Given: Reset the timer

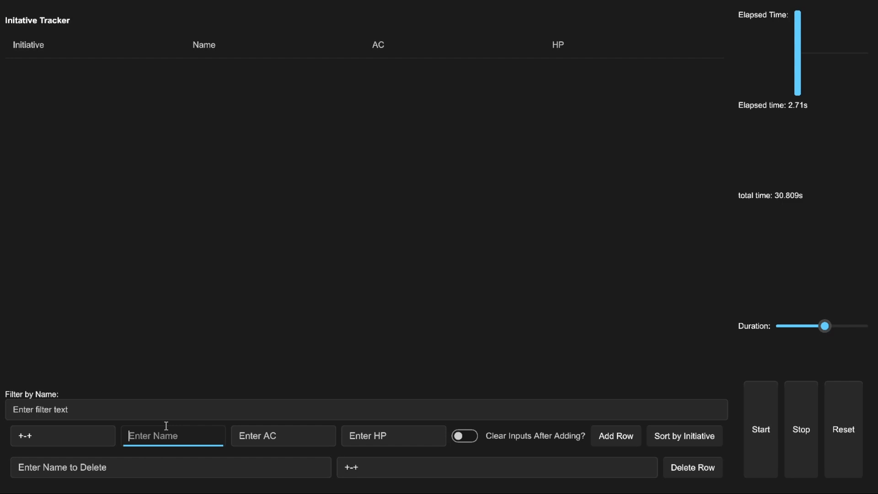Looking at the screenshot, I should [844, 430].
